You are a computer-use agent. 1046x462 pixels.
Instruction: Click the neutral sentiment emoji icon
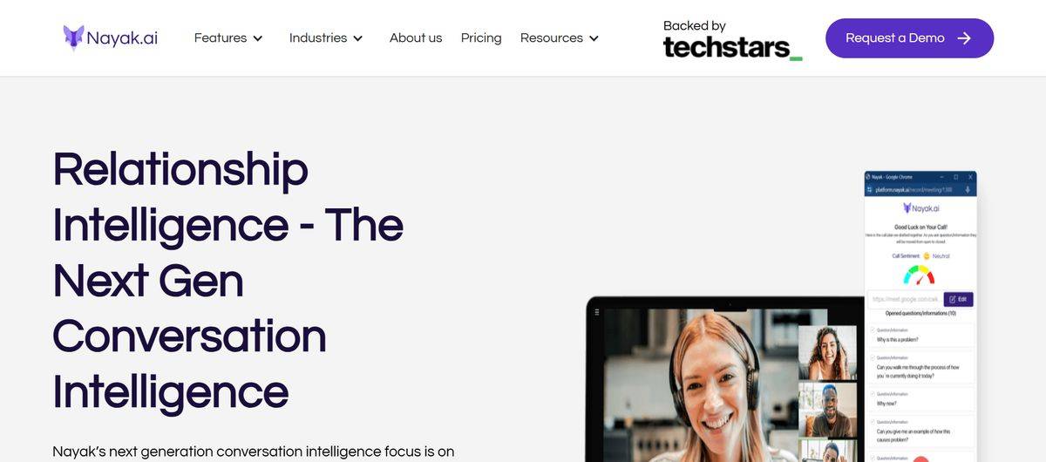pos(926,256)
